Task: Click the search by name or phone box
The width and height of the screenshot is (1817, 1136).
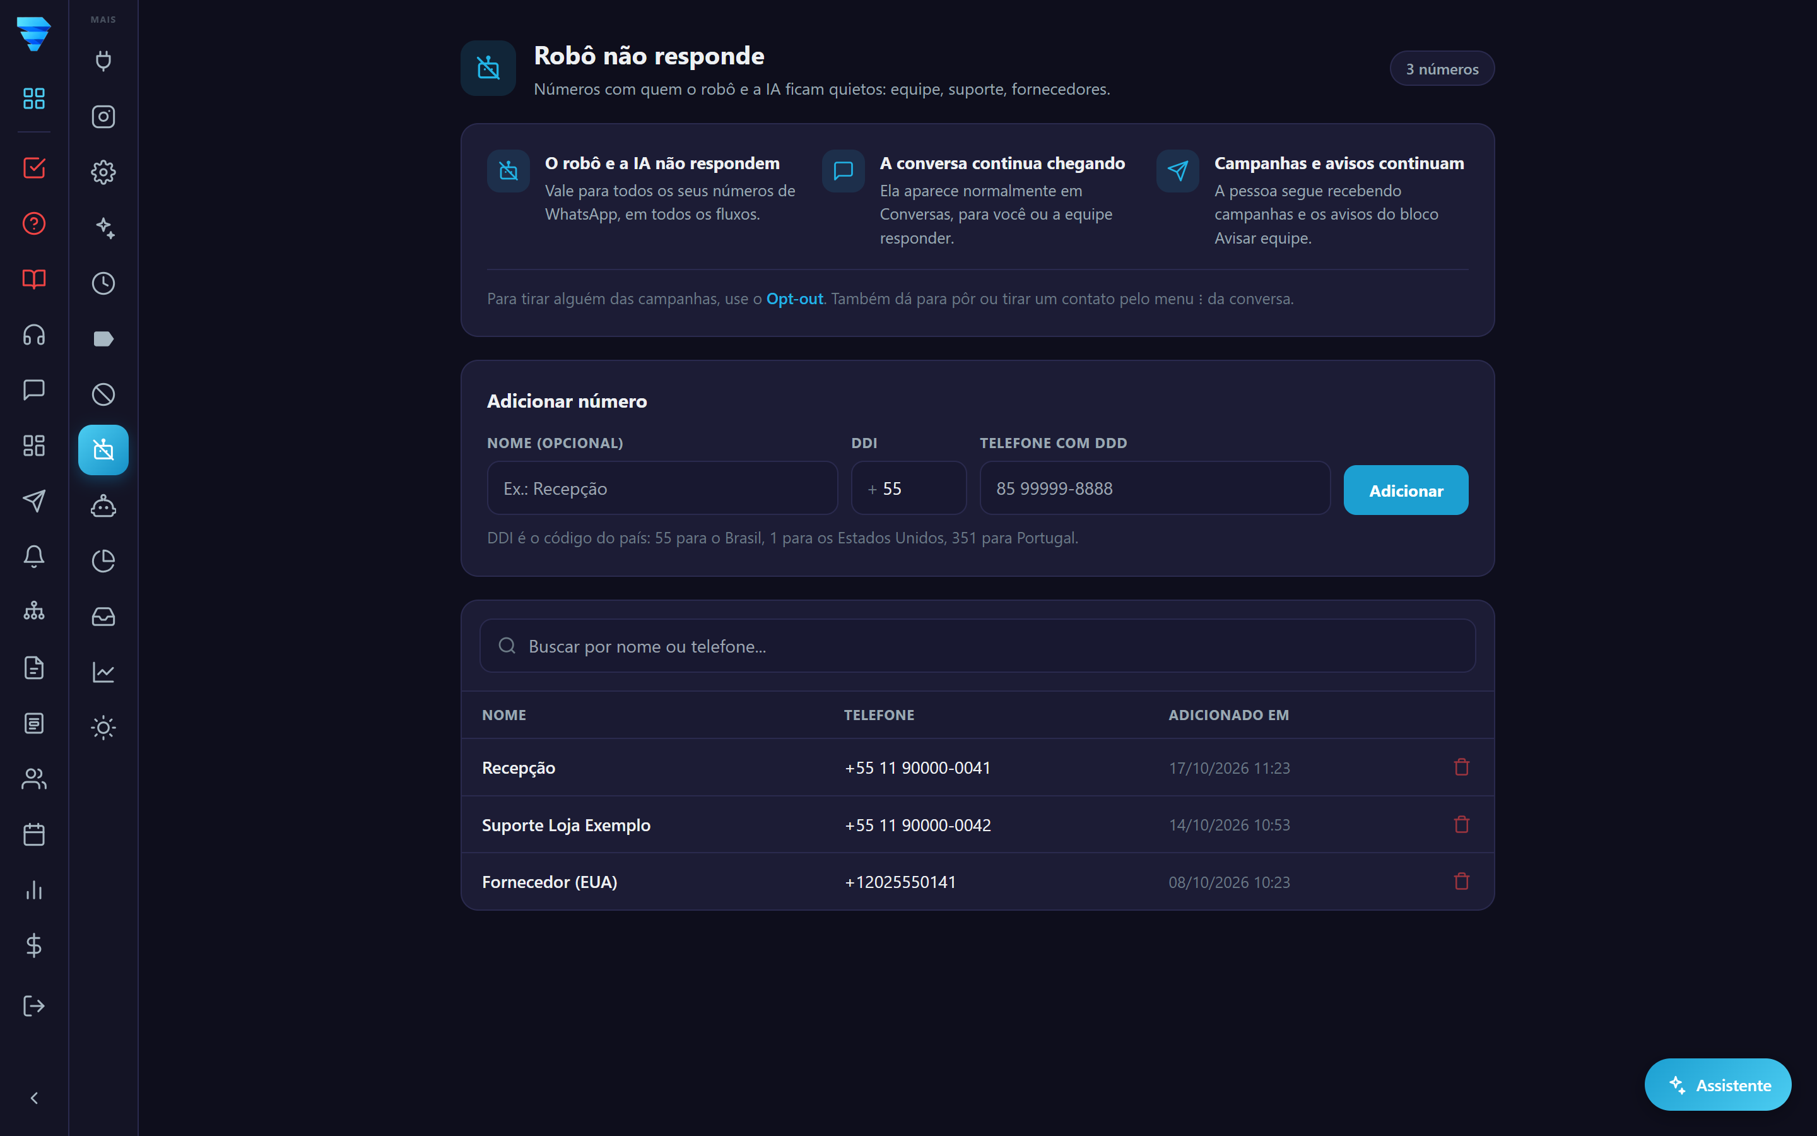Action: coord(977,646)
